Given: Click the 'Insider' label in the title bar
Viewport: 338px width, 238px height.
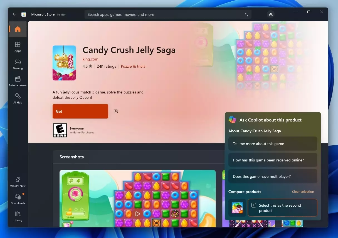Looking at the screenshot, I should 61,15.
